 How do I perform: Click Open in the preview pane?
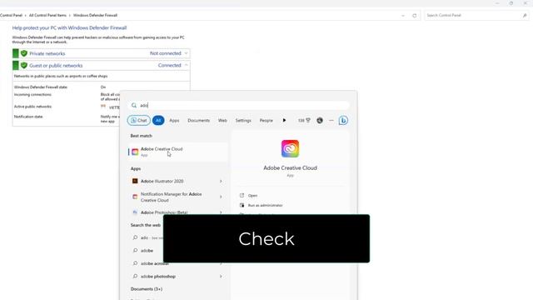252,196
